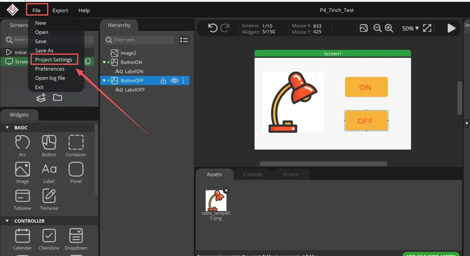
Task: Zoom out the canvas view
Action: [x=377, y=28]
